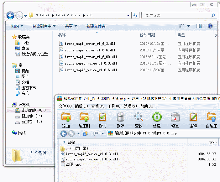Sort Explorer files by 类型 column
This screenshot has height=182, width=220.
click(181, 35)
